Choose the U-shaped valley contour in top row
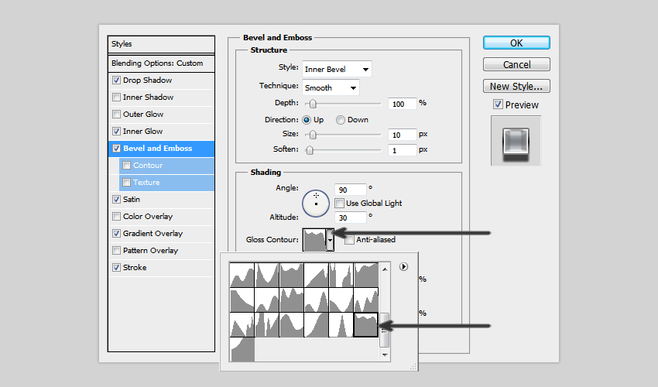 266,275
